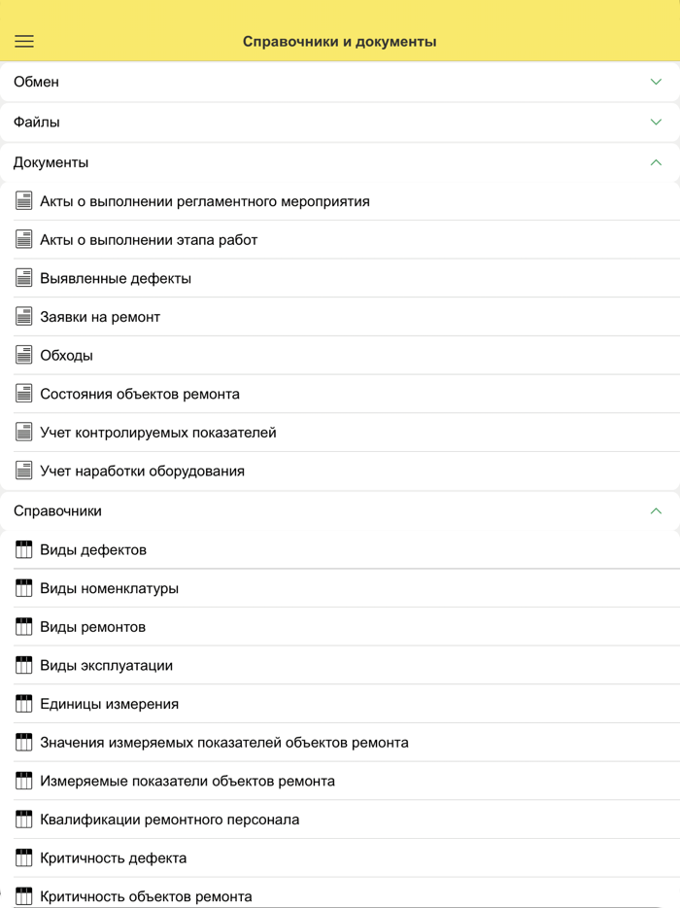Expand the Файлы section chevron
Viewport: 680px width, 908px height.
point(656,122)
